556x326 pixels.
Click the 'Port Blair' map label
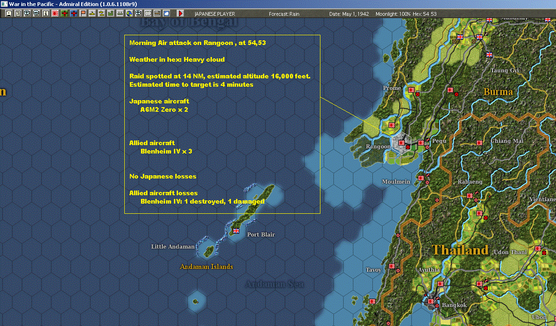[x=261, y=235]
